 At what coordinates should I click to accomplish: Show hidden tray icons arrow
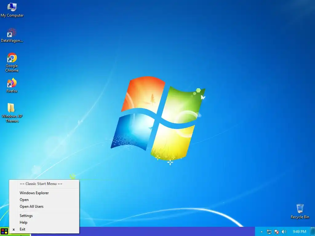261,232
